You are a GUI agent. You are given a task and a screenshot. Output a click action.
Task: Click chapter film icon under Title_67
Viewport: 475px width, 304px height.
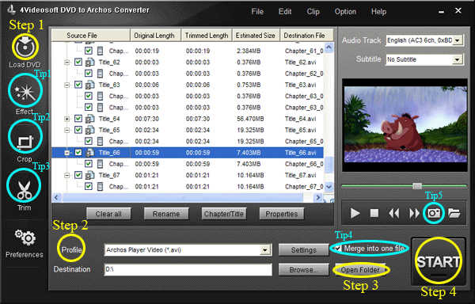click(x=100, y=187)
